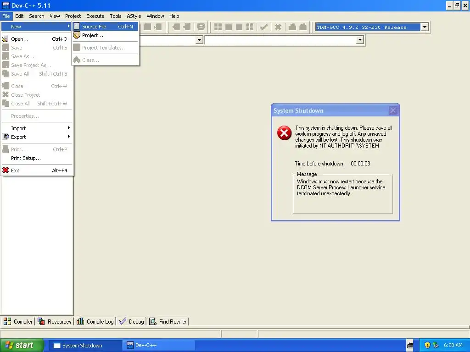Expand the left class browser dropdown arrow

click(x=199, y=40)
